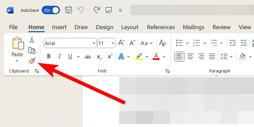Apply yellow text highlight color

click(139, 56)
